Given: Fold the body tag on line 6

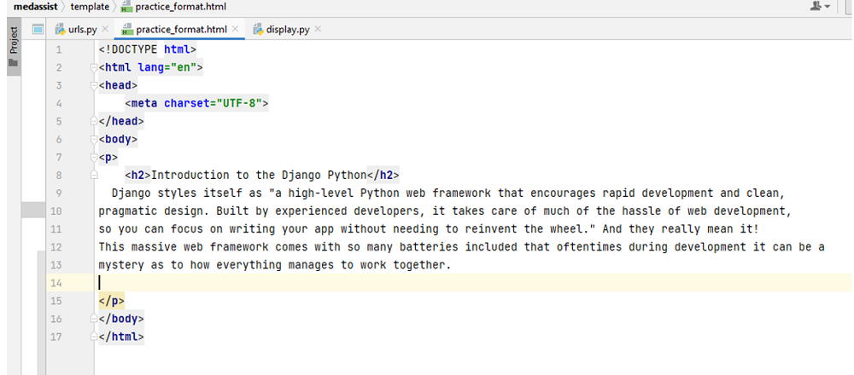Looking at the screenshot, I should [94, 140].
